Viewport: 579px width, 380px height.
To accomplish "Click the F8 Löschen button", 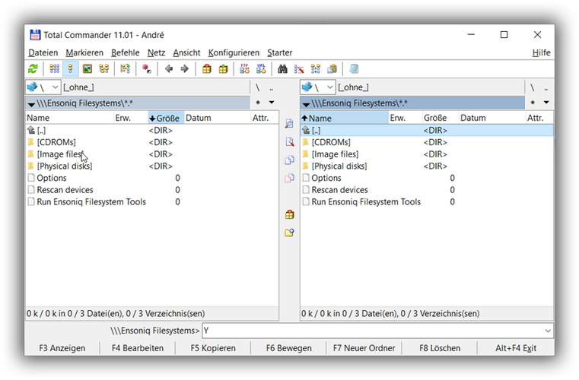I will point(440,348).
